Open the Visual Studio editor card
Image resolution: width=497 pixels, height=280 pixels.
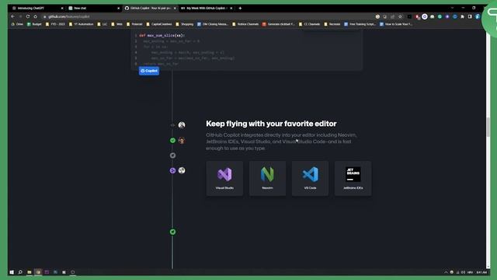pos(224,178)
